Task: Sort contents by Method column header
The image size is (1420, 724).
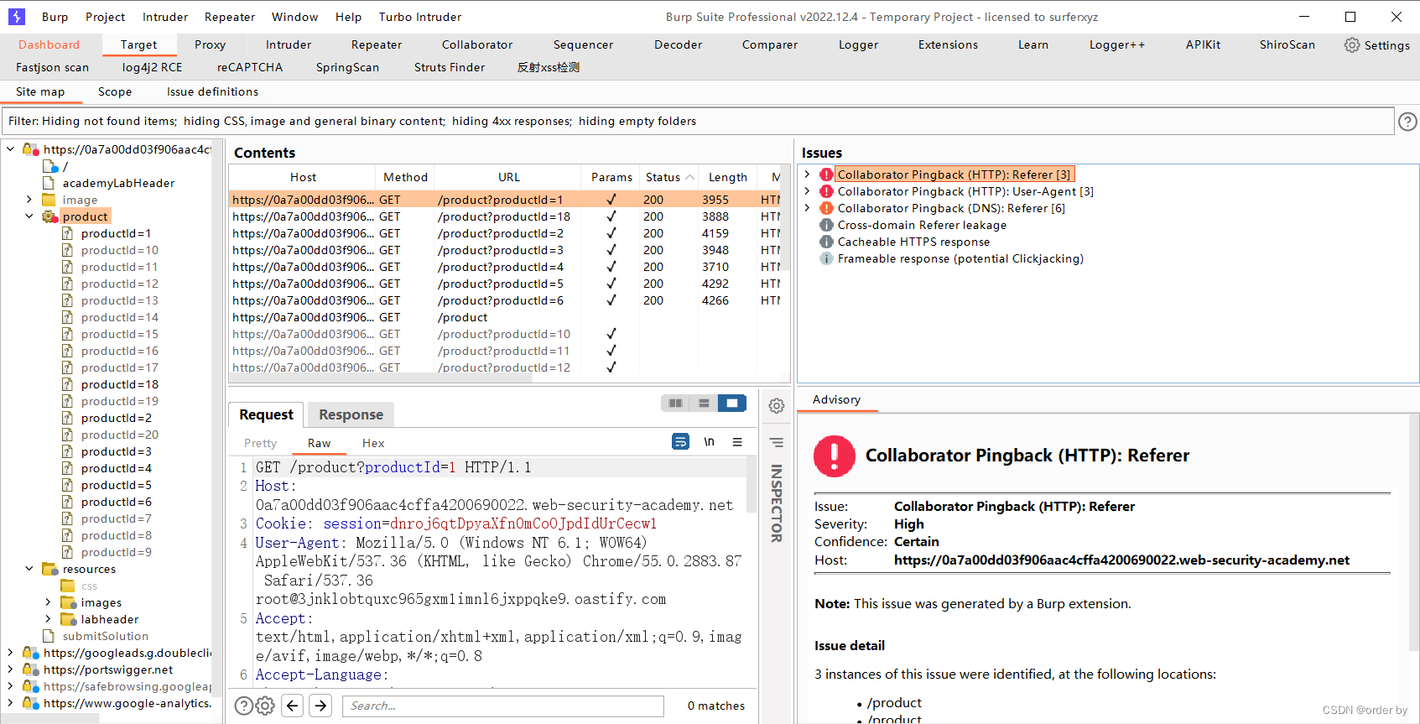Action: click(x=405, y=177)
